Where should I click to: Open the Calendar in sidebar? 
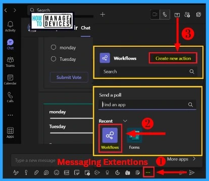tap(10, 79)
